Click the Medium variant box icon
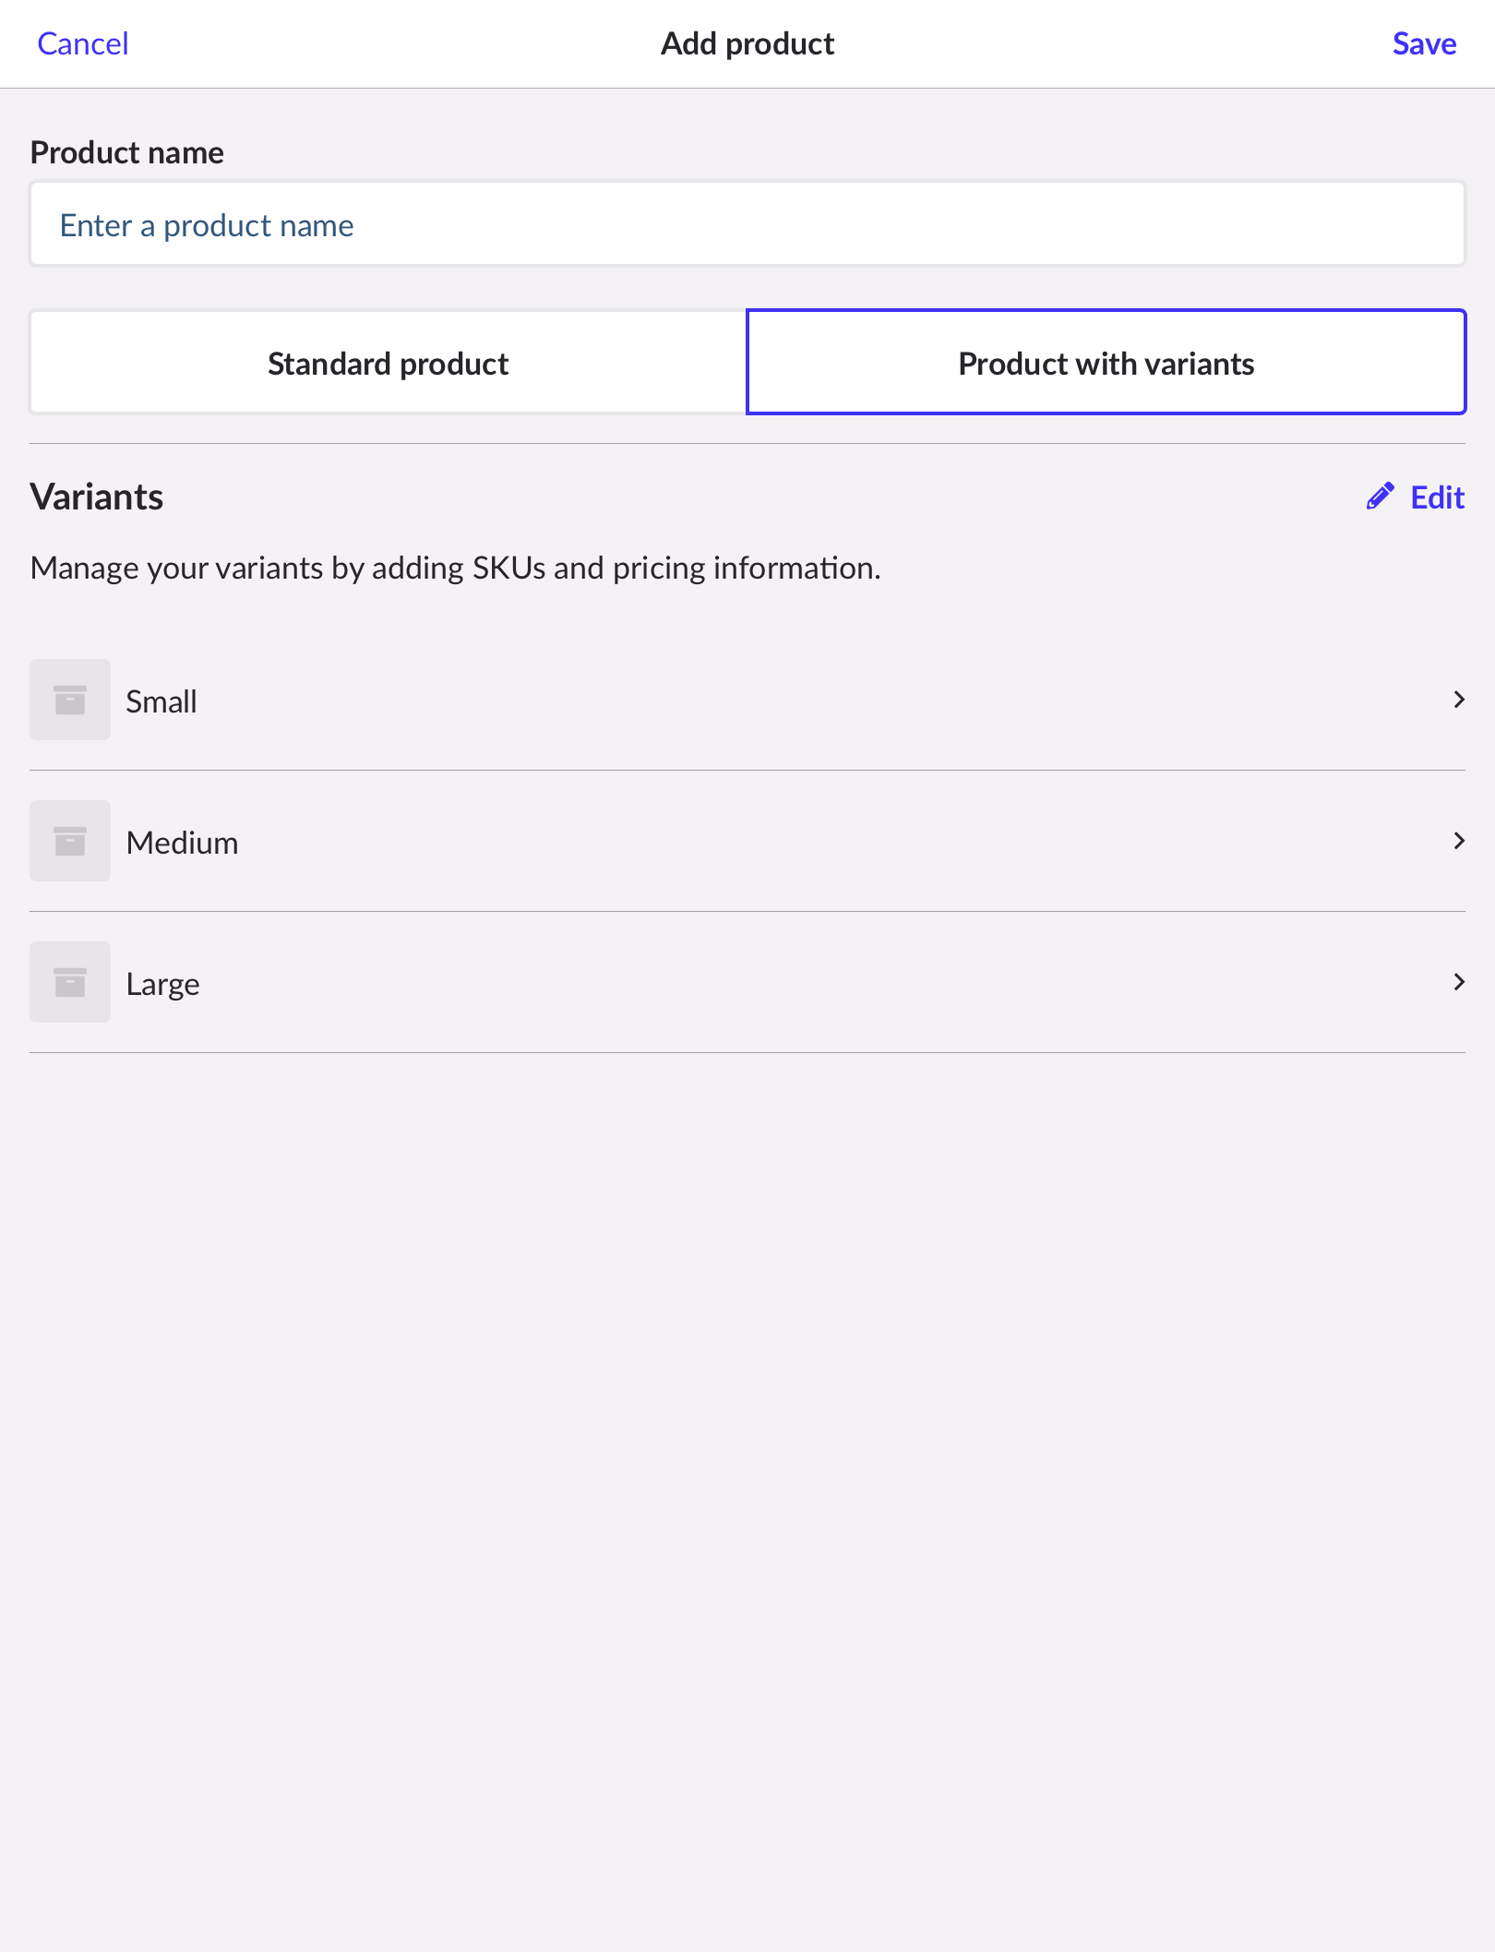This screenshot has height=1952, width=1495. pos(70,841)
